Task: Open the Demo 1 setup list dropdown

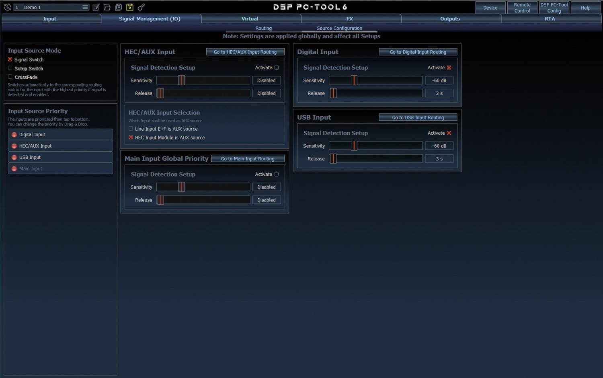Action: tap(85, 7)
